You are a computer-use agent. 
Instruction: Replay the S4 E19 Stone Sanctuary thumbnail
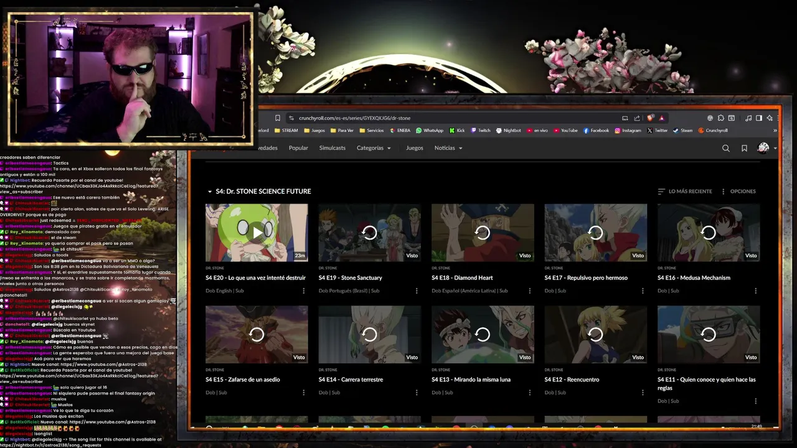(369, 233)
